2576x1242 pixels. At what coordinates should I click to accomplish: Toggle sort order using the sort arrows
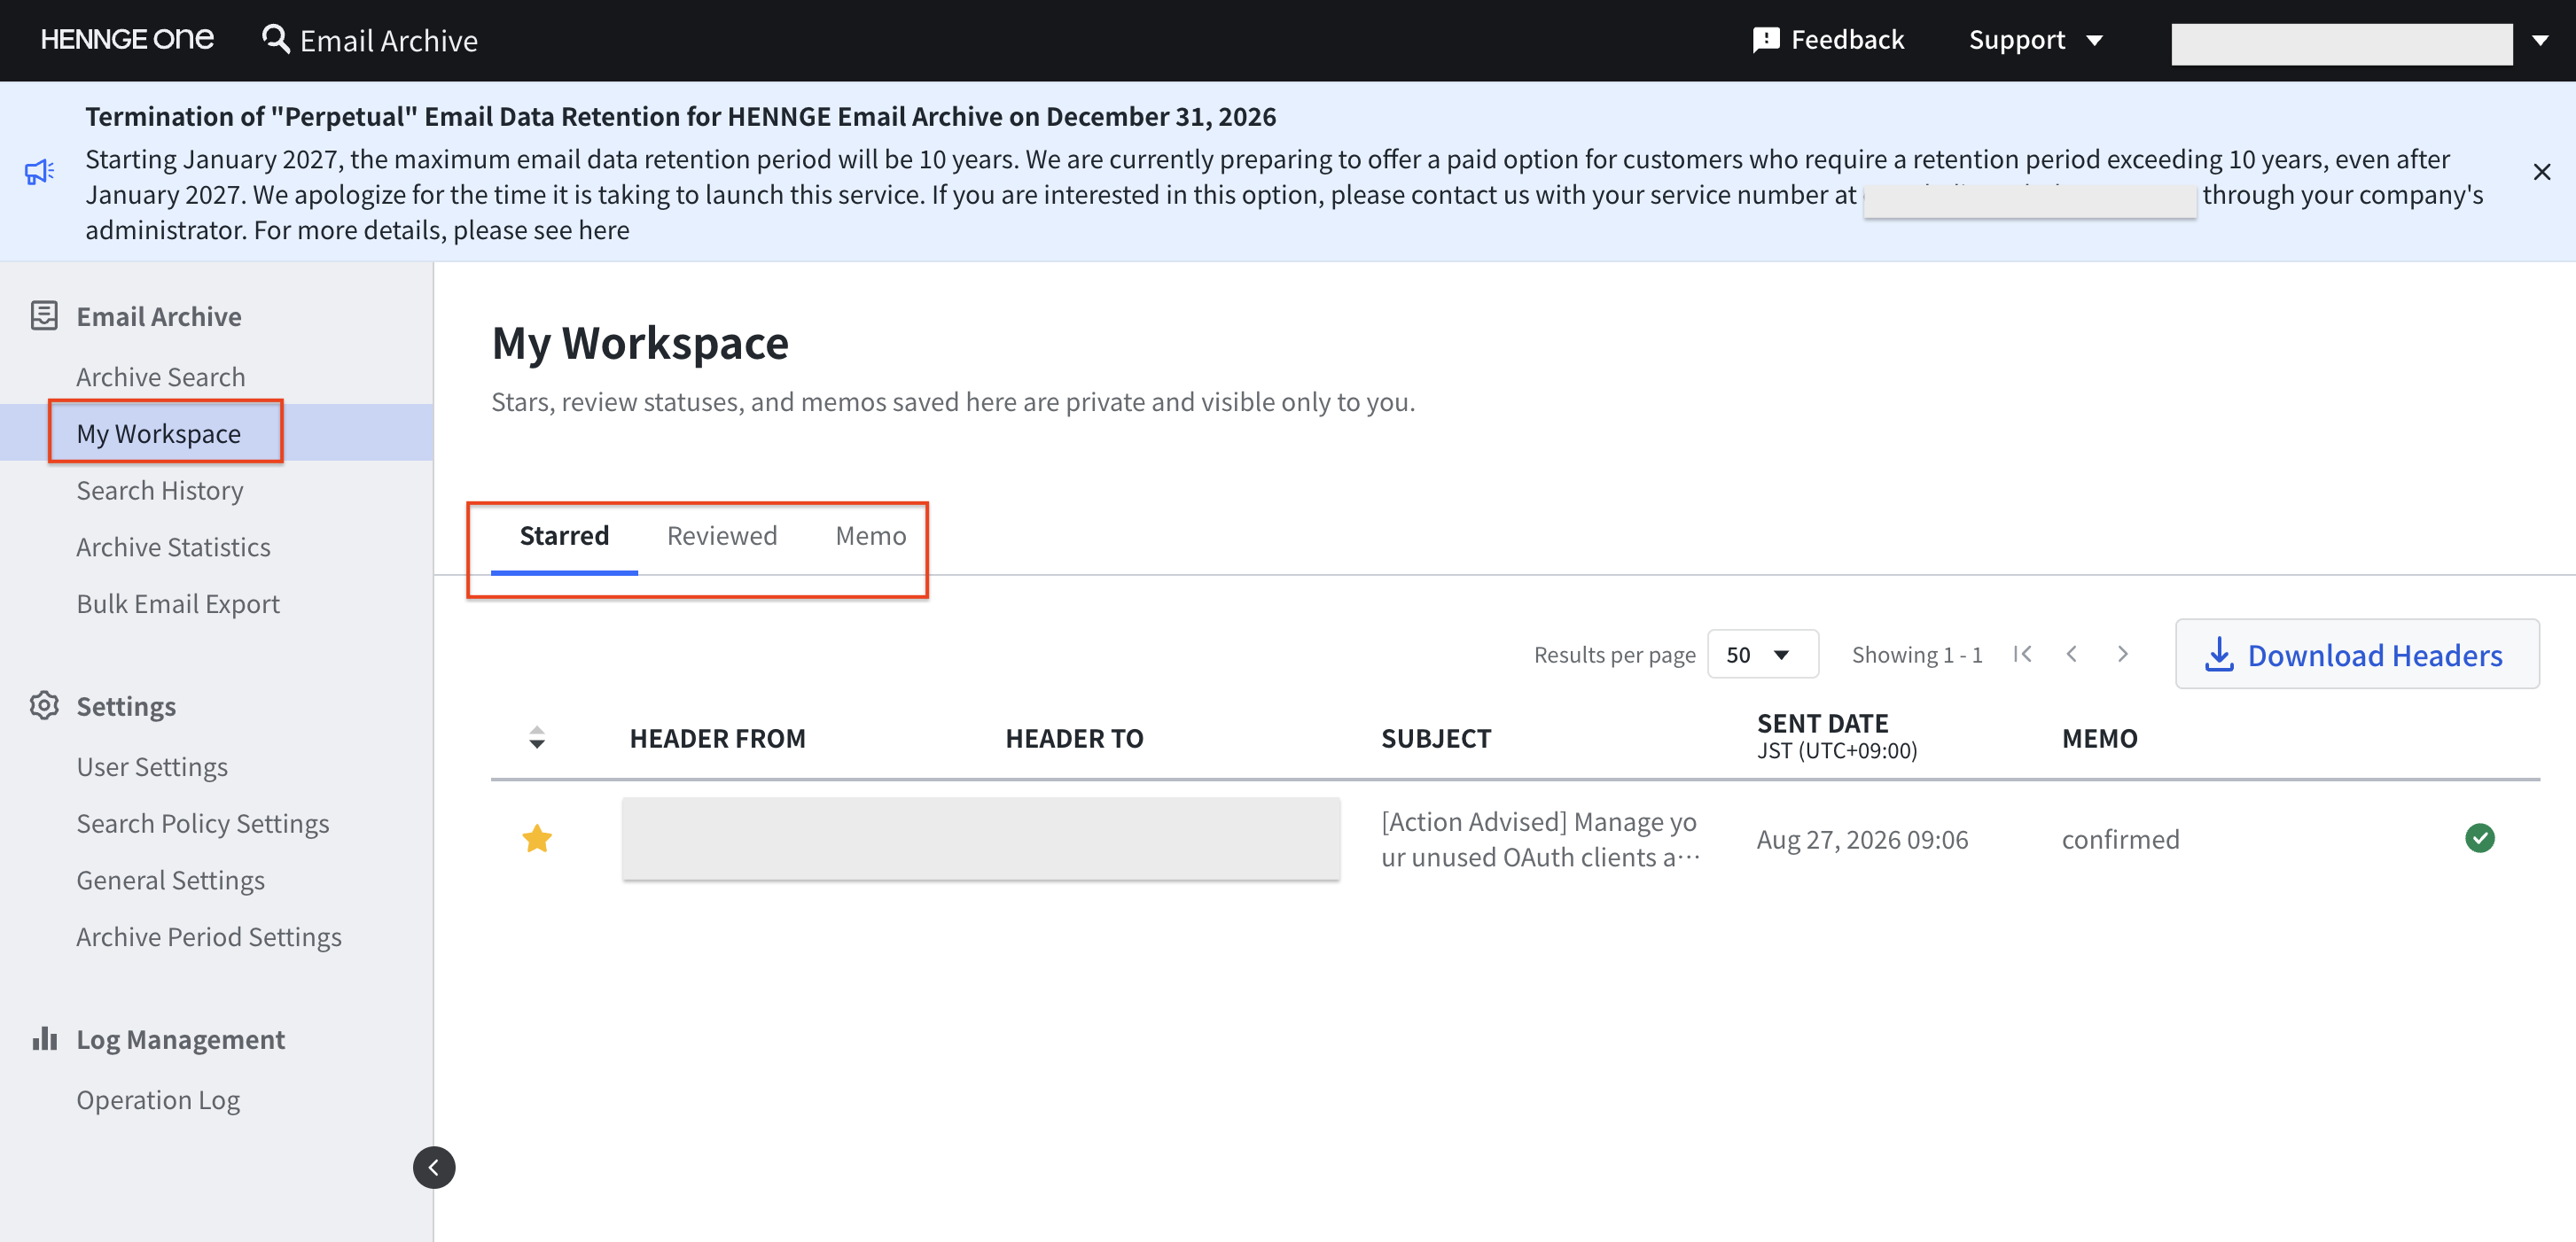pyautogui.click(x=537, y=739)
